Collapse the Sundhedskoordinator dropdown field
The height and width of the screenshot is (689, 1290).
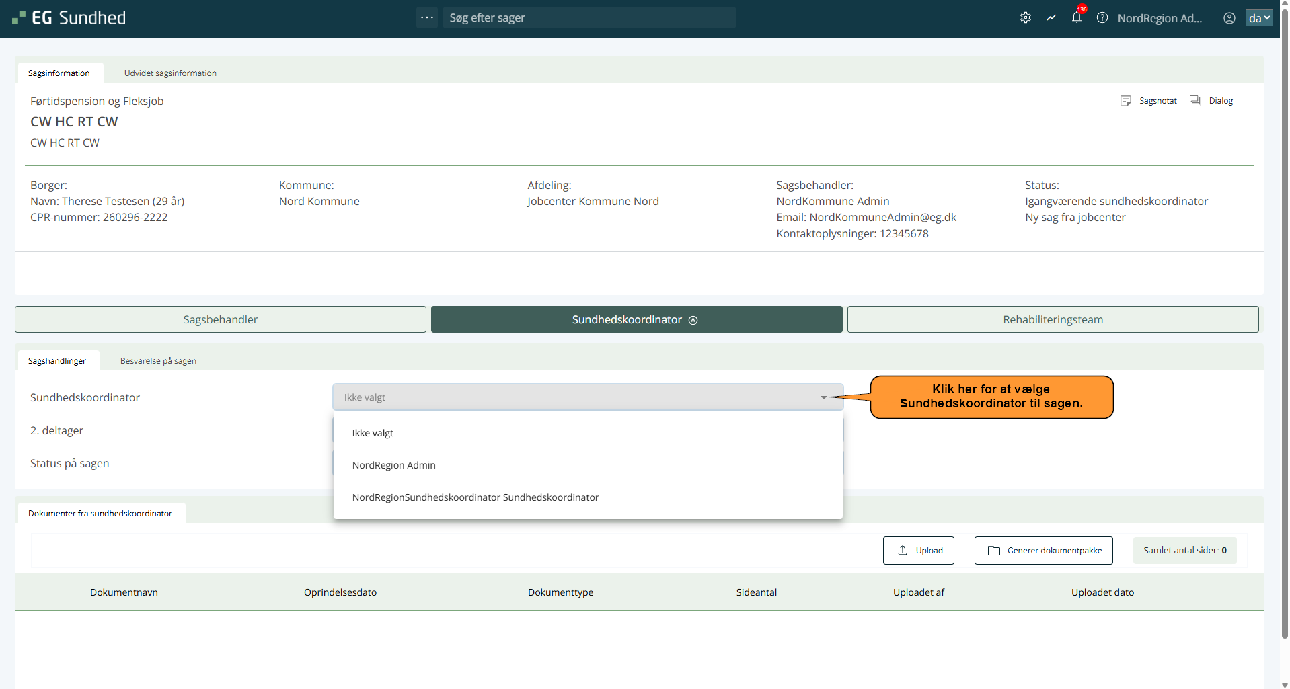pos(823,397)
